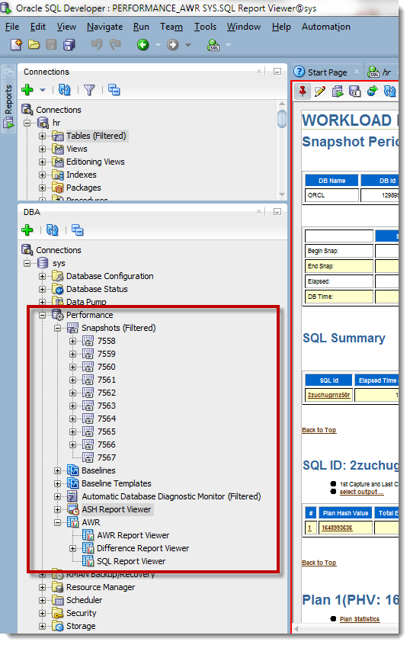Viewport: 410px width, 645px height.
Task: Expand the Database Configuration node
Action: coord(42,277)
